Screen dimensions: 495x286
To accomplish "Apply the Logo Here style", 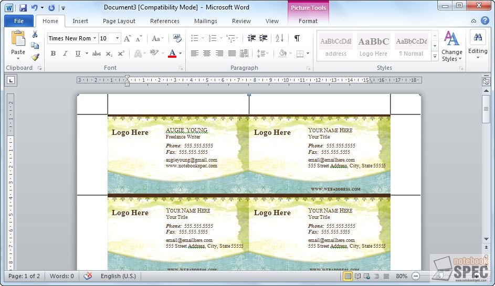I will click(x=373, y=46).
